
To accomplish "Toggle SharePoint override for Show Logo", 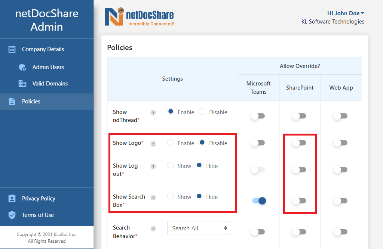I will 299,143.
